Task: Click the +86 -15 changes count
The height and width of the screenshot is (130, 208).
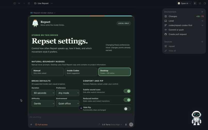Action: 200,16
